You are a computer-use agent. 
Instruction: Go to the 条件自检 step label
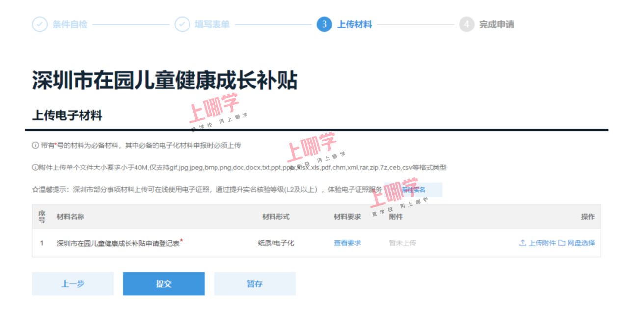coord(70,24)
